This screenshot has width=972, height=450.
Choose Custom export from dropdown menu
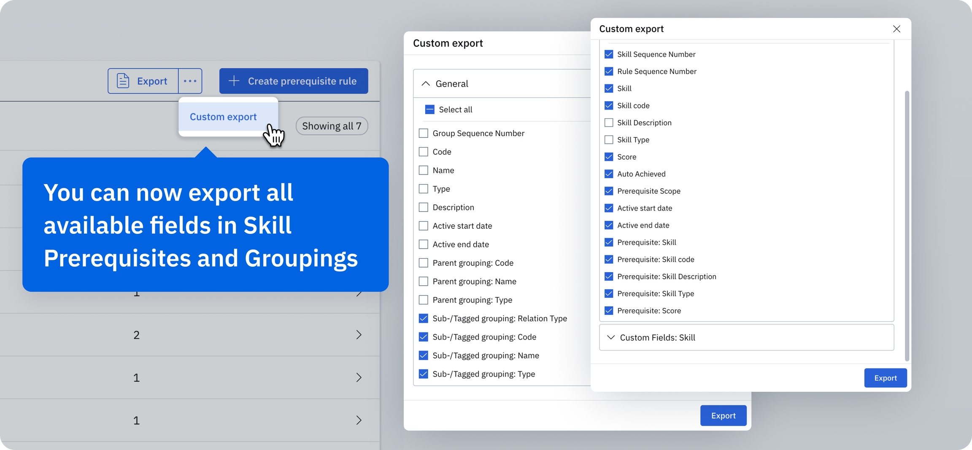[x=223, y=117]
